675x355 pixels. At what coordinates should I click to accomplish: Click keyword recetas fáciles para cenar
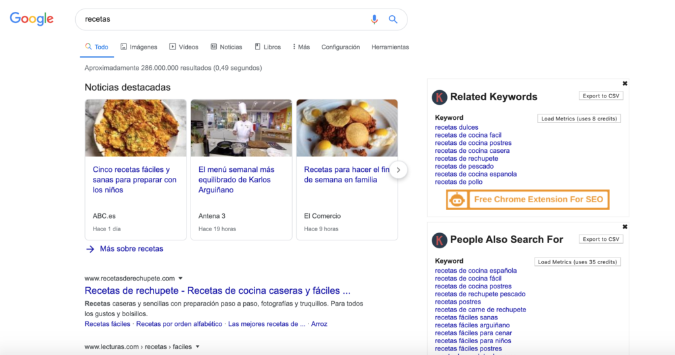click(x=473, y=333)
